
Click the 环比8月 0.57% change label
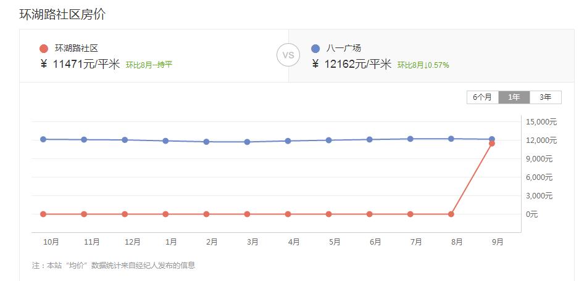pos(423,65)
